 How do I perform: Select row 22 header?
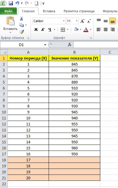(4, 184)
